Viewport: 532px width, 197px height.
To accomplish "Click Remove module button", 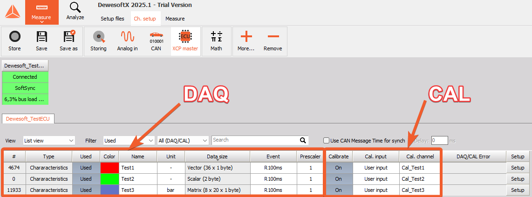I will pyautogui.click(x=273, y=41).
